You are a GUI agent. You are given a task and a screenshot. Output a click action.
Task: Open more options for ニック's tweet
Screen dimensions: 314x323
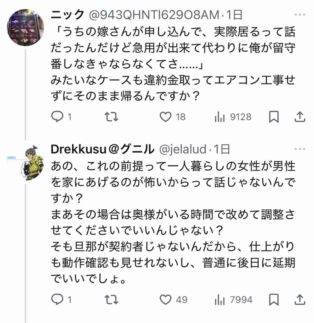point(300,15)
